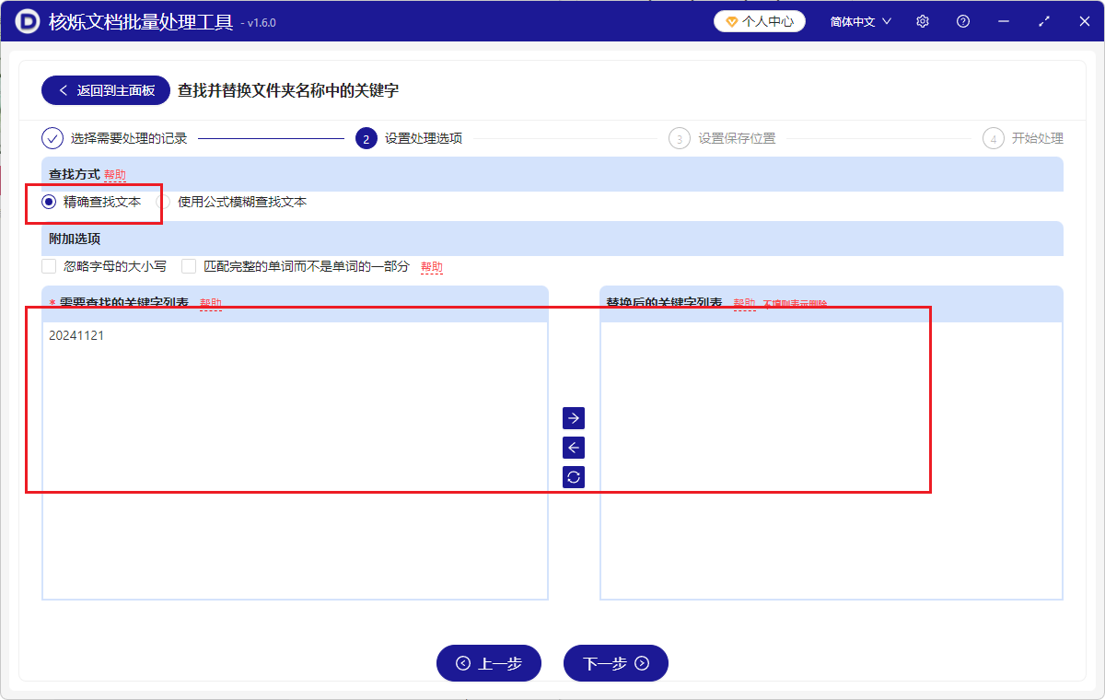Open 帮助 link beside 替换后的关键字列表
This screenshot has width=1105, height=700.
pyautogui.click(x=744, y=302)
